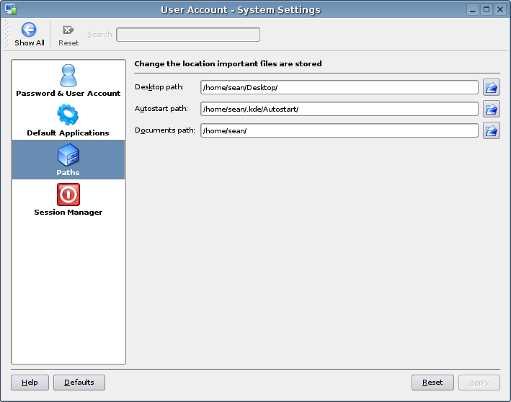
Task: Click the 'Desktop path:' label
Action: click(159, 87)
